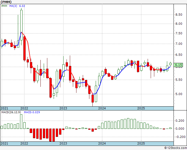
Task: Click the 6.50 price axis label
Action: click(x=179, y=55)
